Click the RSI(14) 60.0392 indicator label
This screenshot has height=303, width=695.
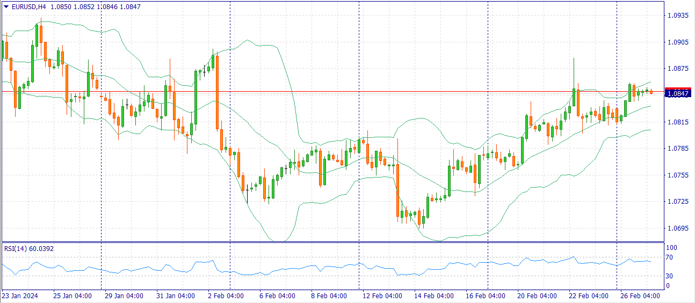click(x=29, y=249)
